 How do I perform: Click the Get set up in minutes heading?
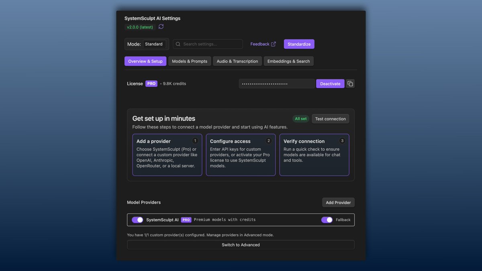[x=164, y=118]
